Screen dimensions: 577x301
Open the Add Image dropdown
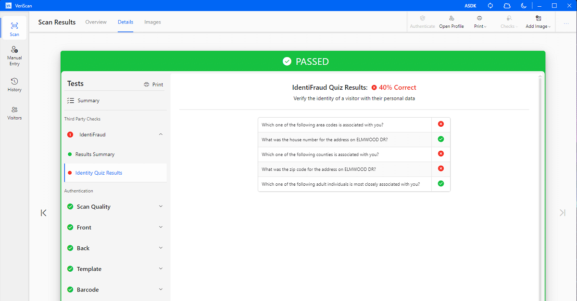(538, 22)
